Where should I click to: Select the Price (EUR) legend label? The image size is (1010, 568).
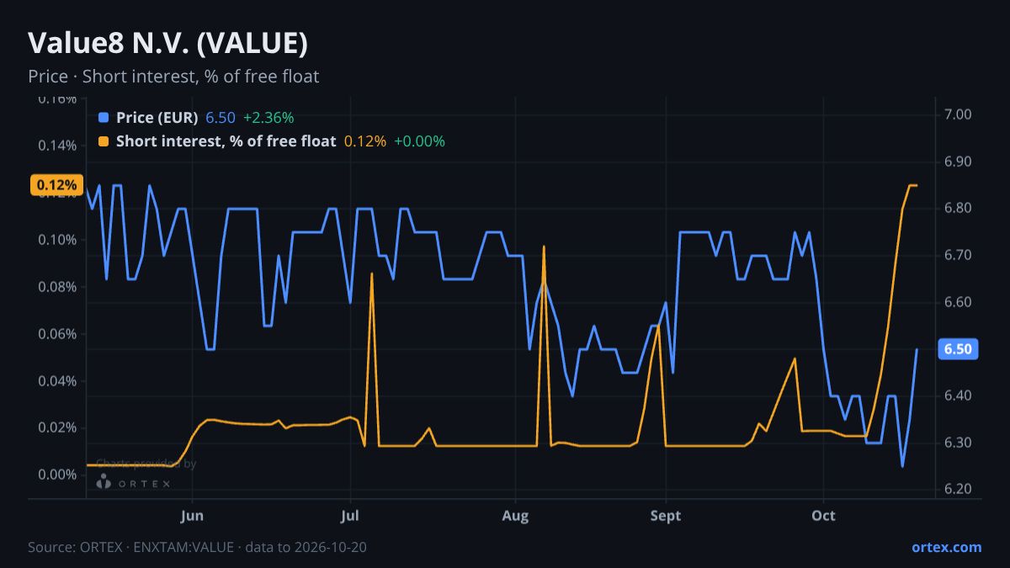157,118
